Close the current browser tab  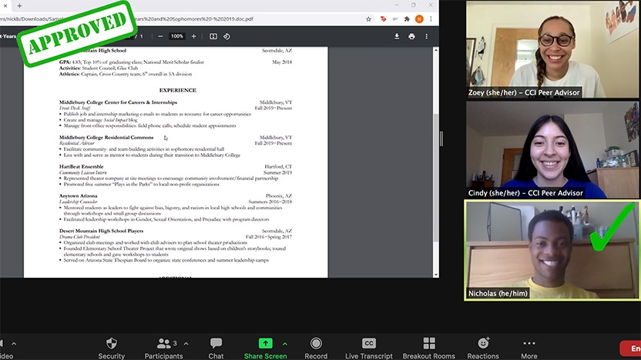coord(5,5)
